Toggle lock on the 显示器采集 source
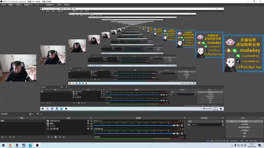264x148 pixels. click(x=91, y=129)
